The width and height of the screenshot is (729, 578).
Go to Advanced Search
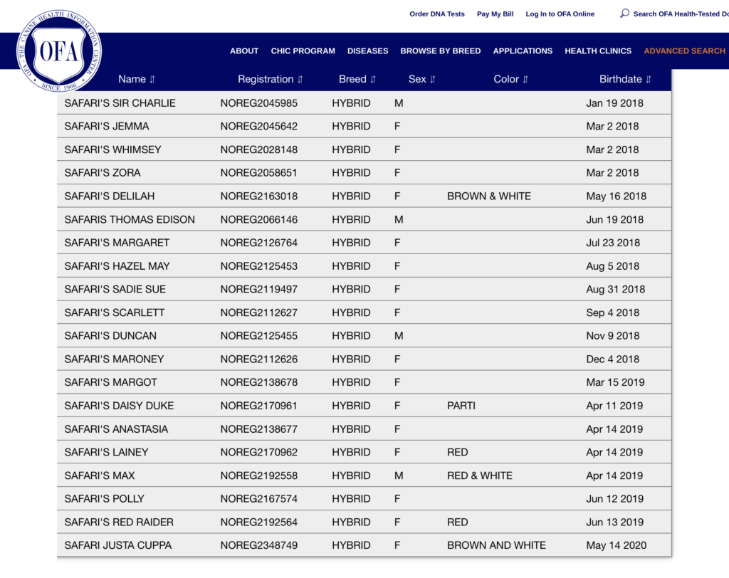pyautogui.click(x=684, y=51)
